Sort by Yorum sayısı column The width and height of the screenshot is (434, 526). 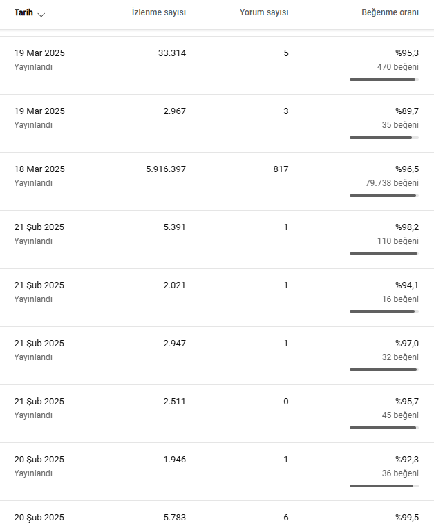tap(264, 12)
